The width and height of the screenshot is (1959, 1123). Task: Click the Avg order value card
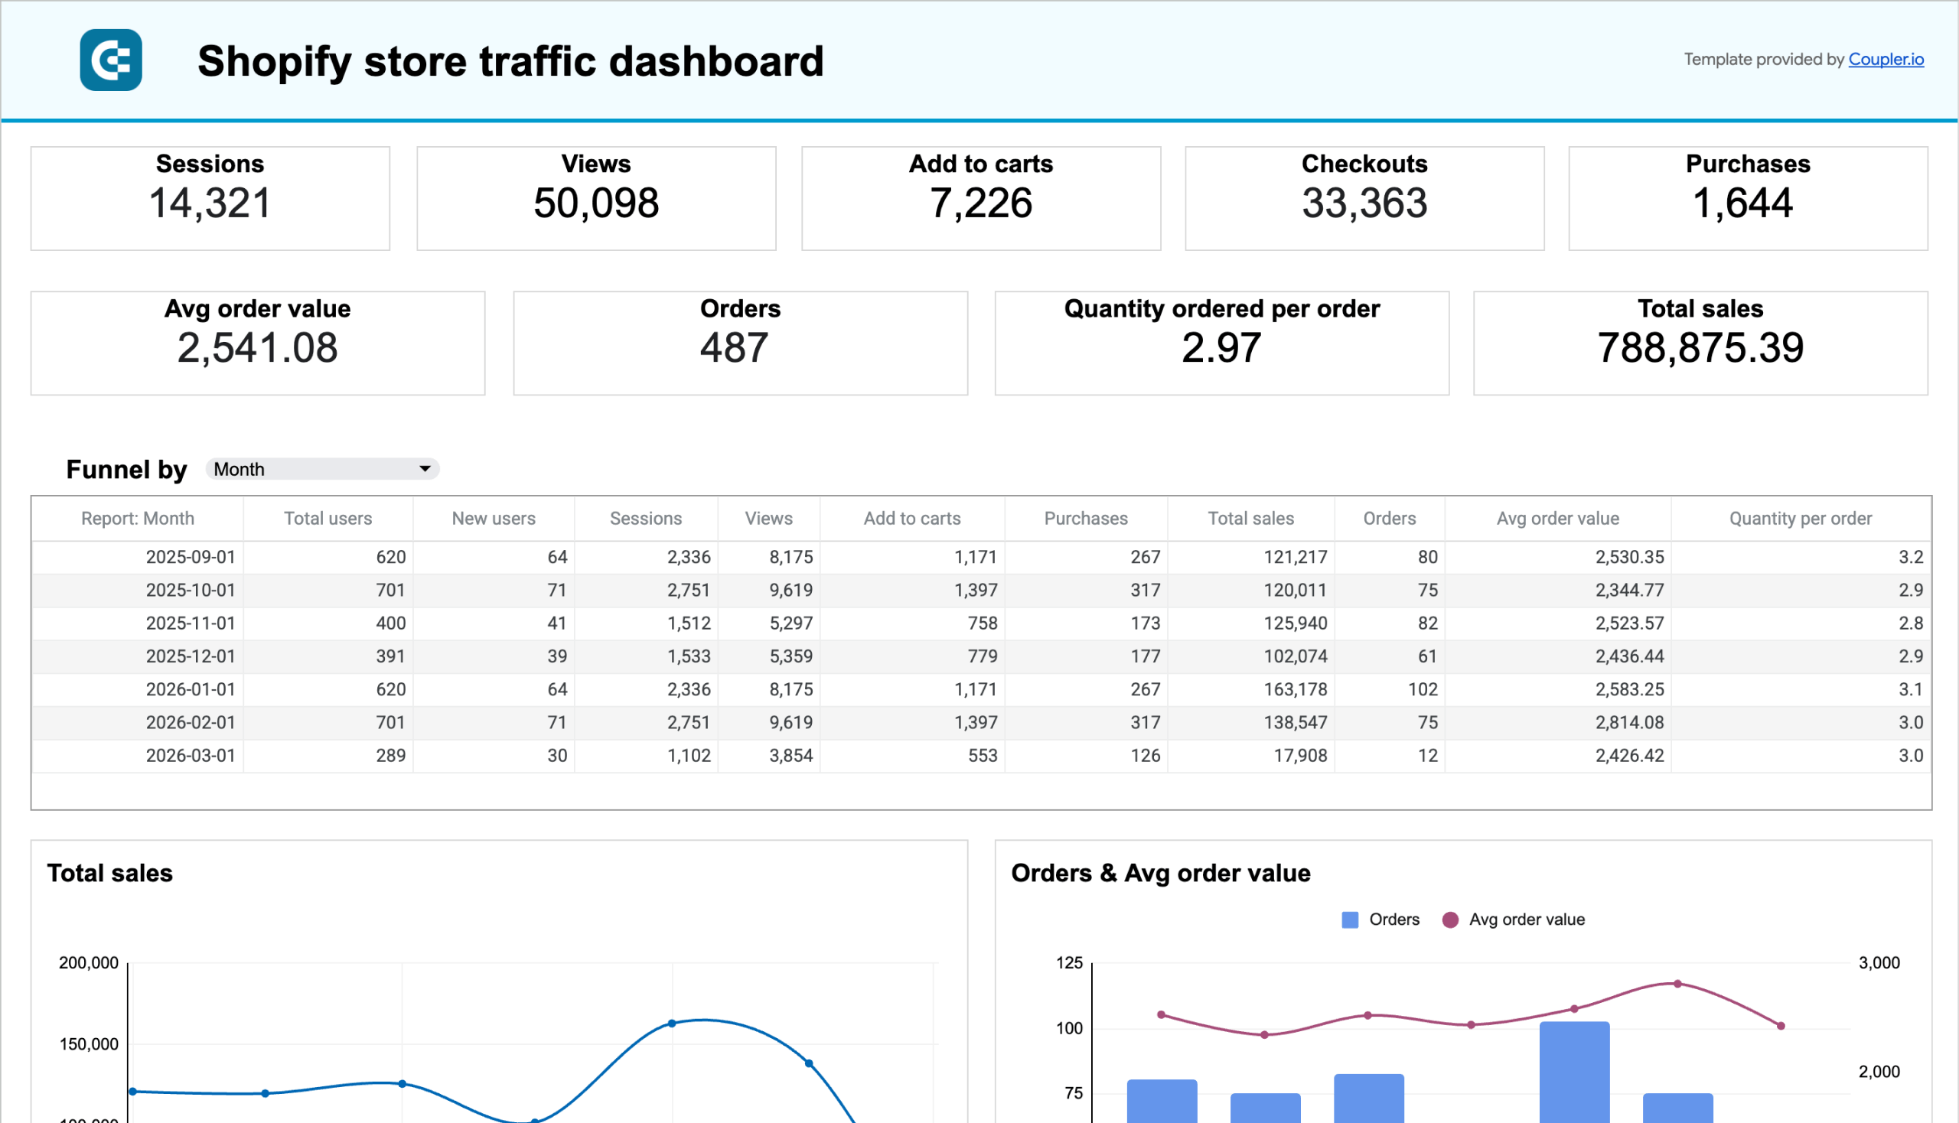click(x=257, y=343)
